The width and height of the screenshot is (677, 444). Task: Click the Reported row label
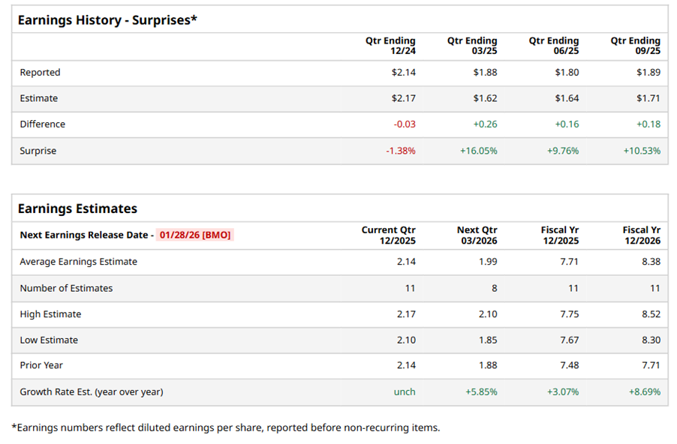pos(40,73)
